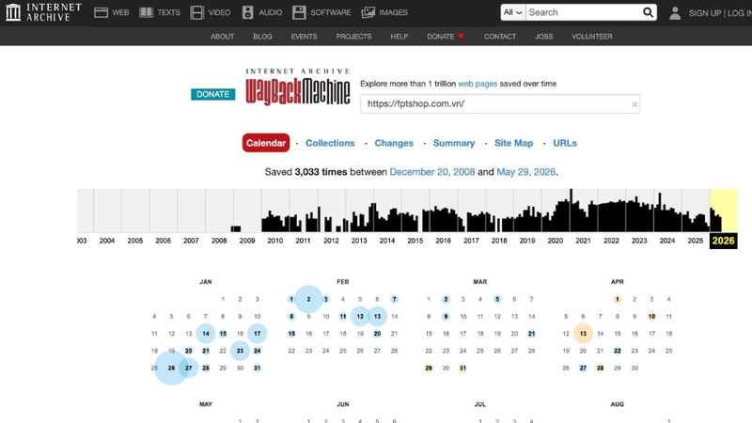Open the Video film icon
The width and height of the screenshot is (752, 423).
click(196, 12)
